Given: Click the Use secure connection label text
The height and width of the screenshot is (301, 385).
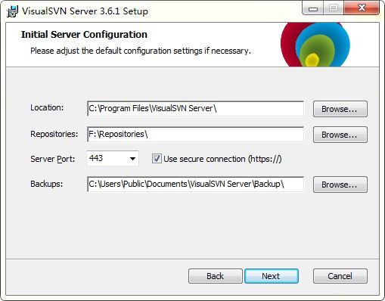Looking at the screenshot, I should point(222,159).
